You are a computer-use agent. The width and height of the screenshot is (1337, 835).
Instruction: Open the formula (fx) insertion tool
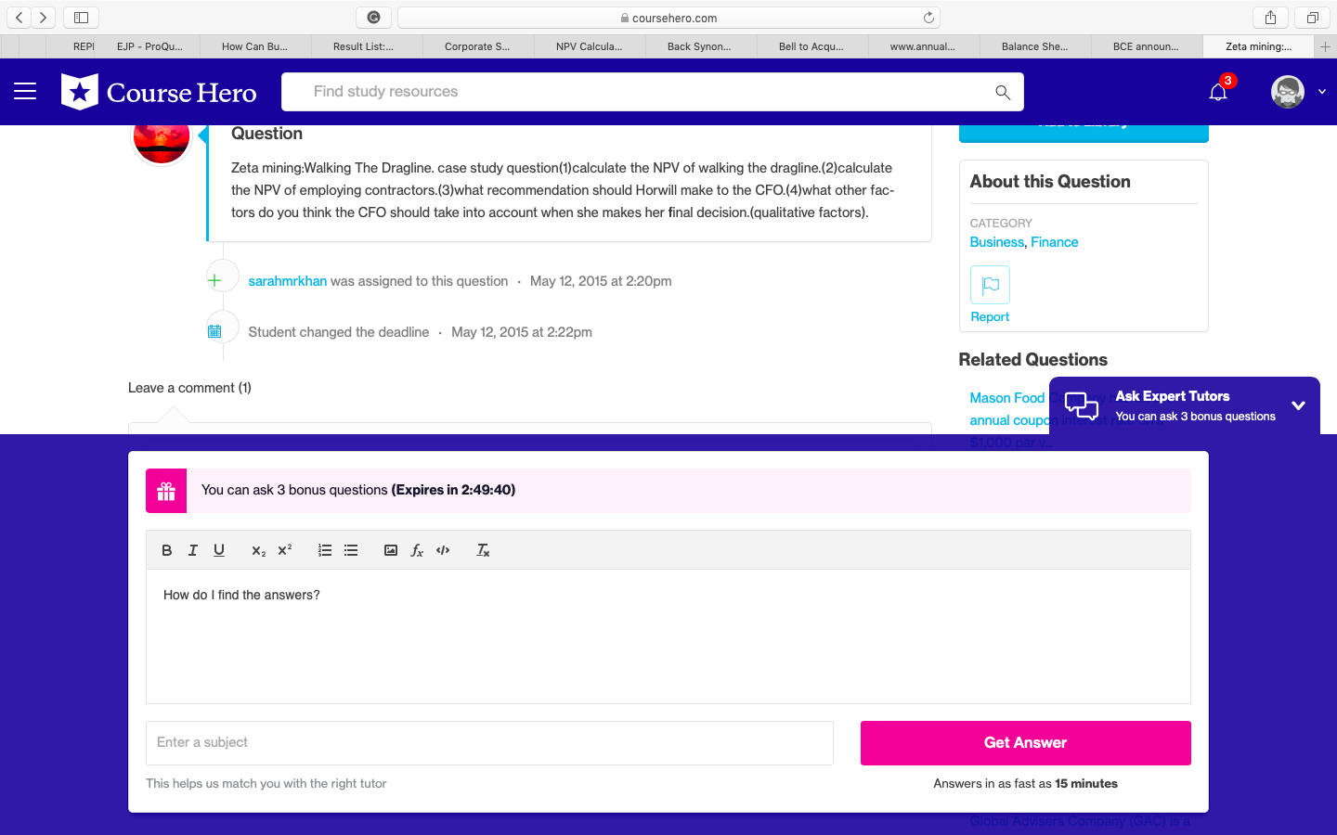point(416,549)
